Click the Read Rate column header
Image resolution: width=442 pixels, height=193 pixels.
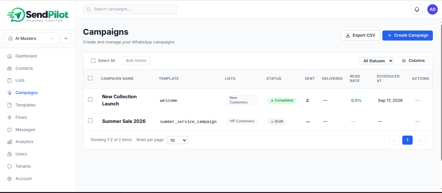coord(355,78)
